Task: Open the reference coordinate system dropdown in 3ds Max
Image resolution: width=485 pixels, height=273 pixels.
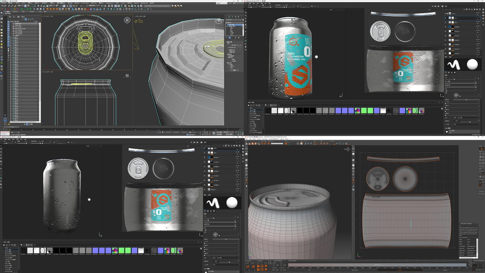Action: click(52, 6)
